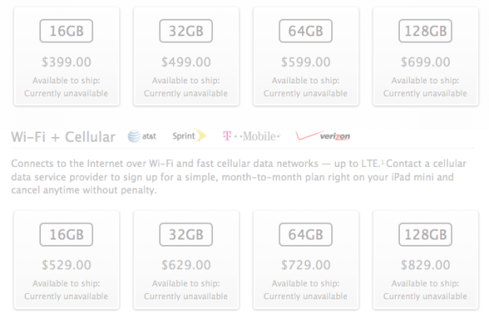The image size is (489, 319).
Task: Click the LTE footnote 1 superscript
Action: pos(383,161)
